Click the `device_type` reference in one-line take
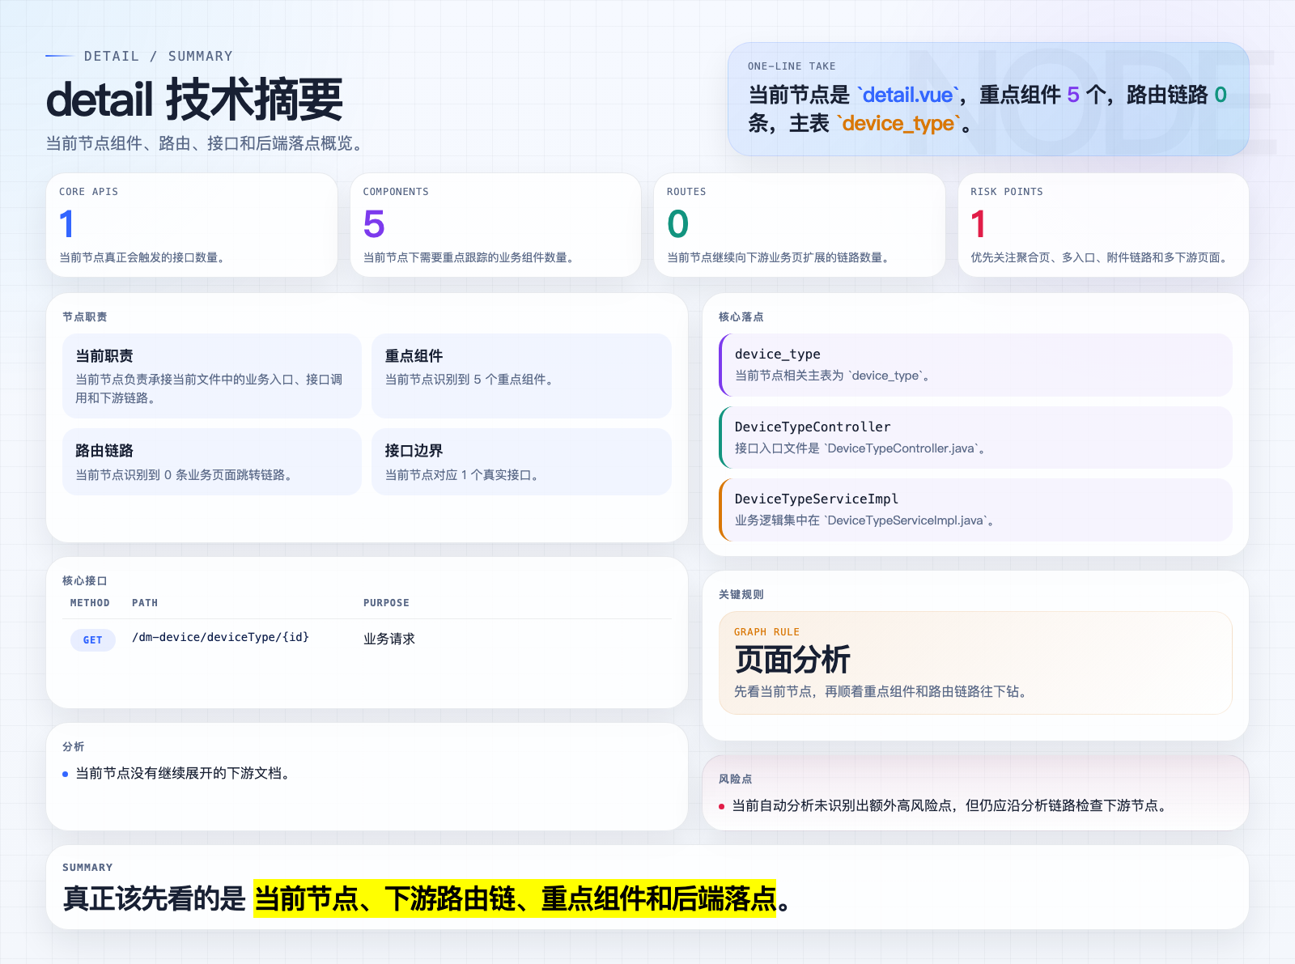Viewport: 1295px width, 964px height. click(899, 123)
